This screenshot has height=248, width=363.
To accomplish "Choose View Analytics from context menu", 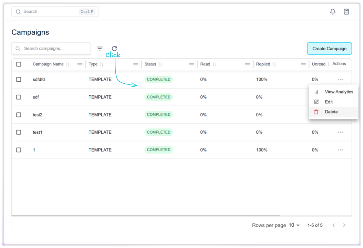I will click(339, 92).
